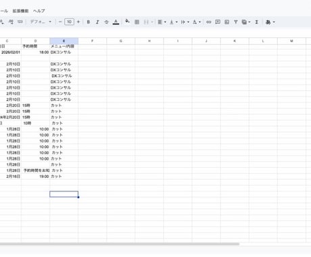Screen dimensions: 311x257
Task: Open the text wrapping dropdown
Action: (x=185, y=22)
